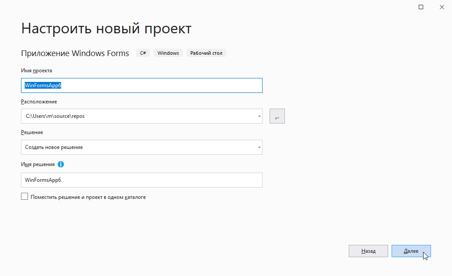
Task: Click inside the Имя решения text field
Action: point(141,180)
